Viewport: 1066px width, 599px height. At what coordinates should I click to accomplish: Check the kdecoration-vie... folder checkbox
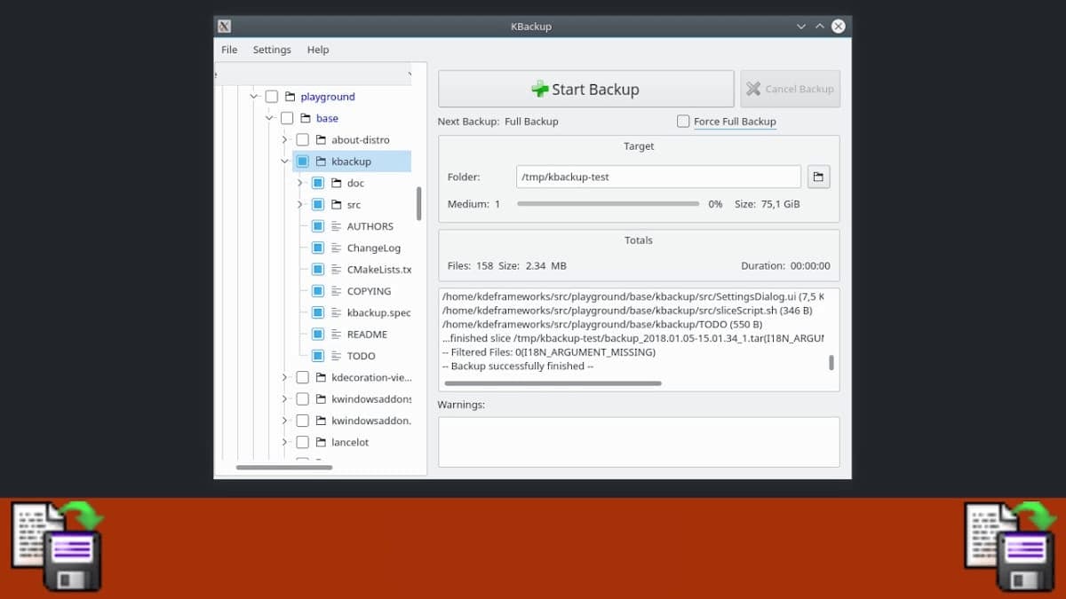[x=303, y=377]
